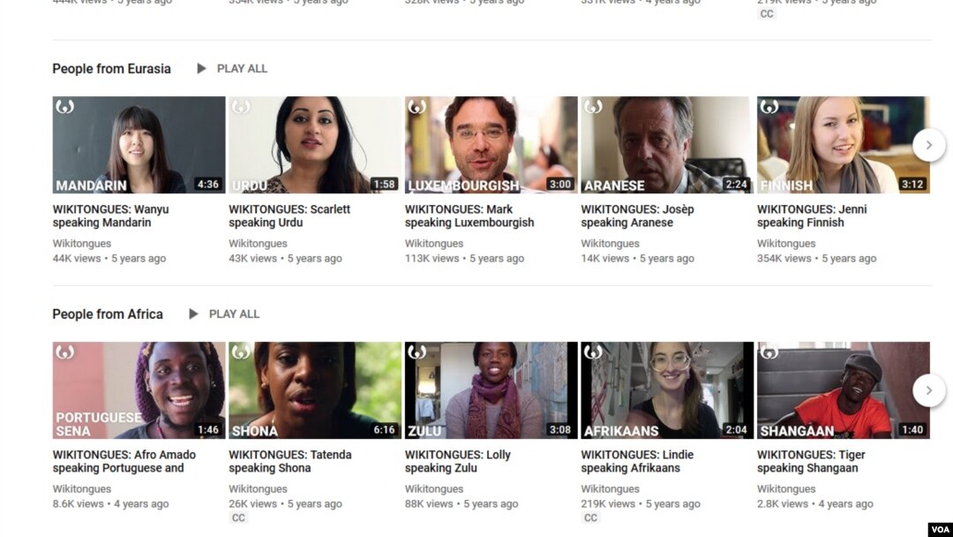Click 8.6K views text under Portuguese video
Image resolution: width=953 pixels, height=537 pixels.
(x=78, y=504)
